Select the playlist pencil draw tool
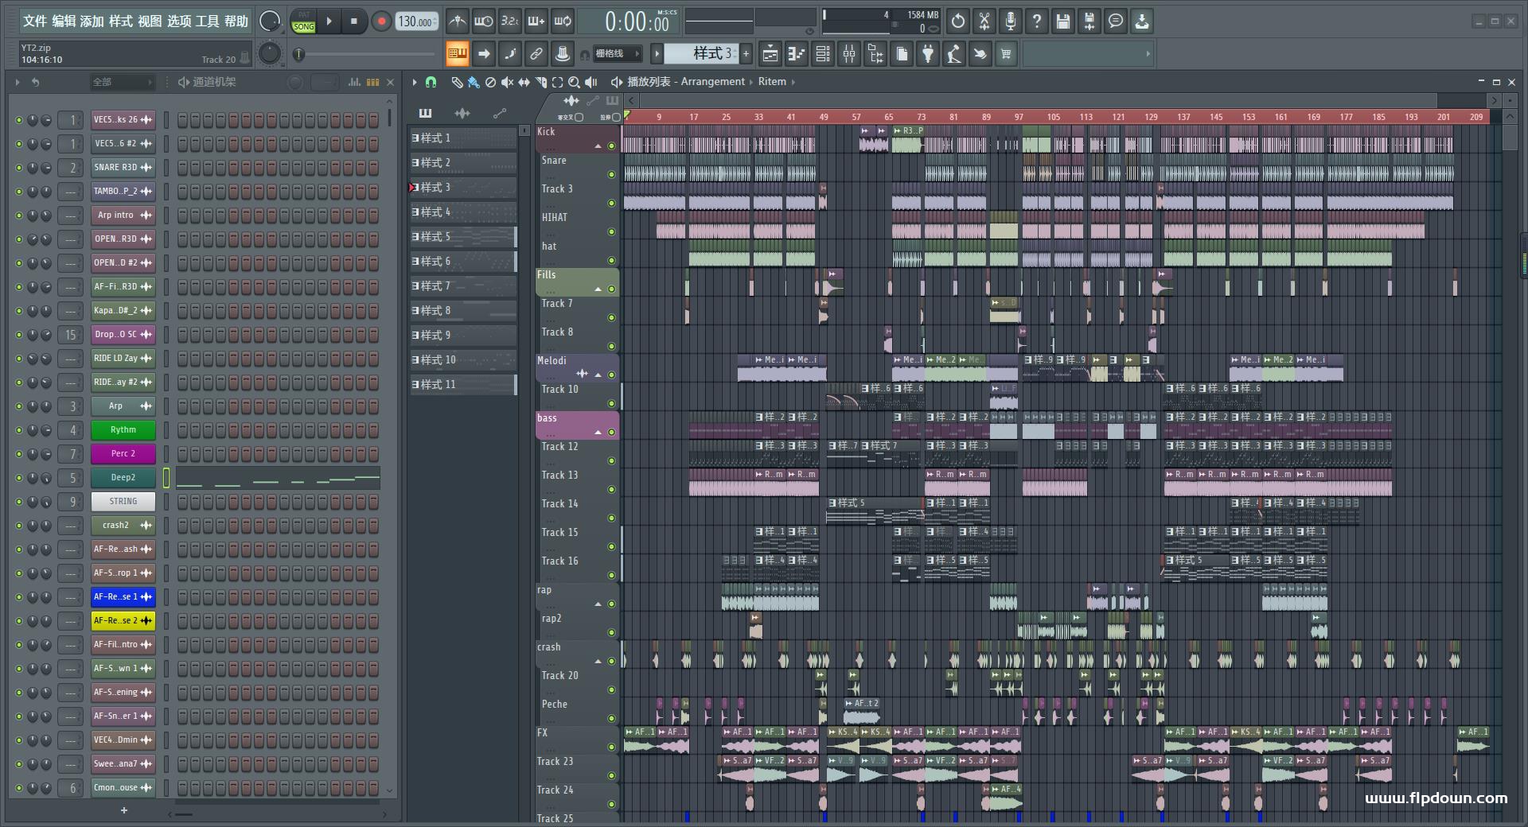This screenshot has width=1528, height=827. pos(457,82)
